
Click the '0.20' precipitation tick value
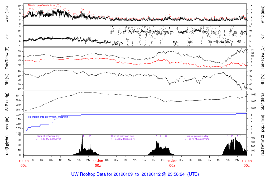pyautogui.click(x=18, y=115)
